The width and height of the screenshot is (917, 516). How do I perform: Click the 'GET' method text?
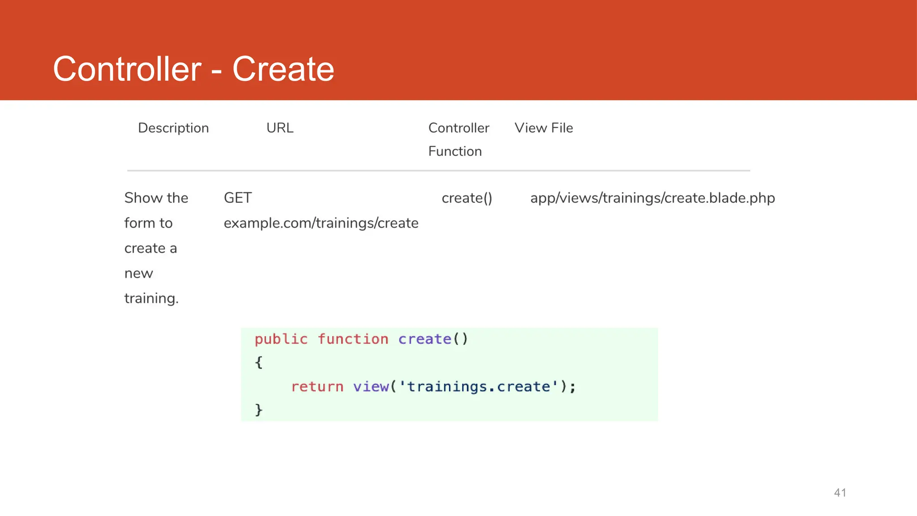pos(238,198)
